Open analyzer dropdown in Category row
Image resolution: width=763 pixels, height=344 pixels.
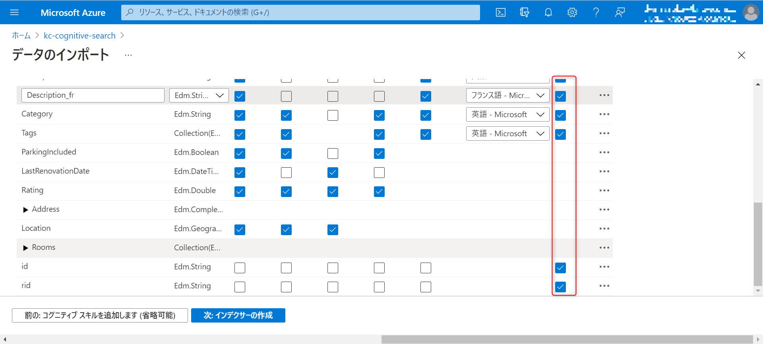coord(508,114)
